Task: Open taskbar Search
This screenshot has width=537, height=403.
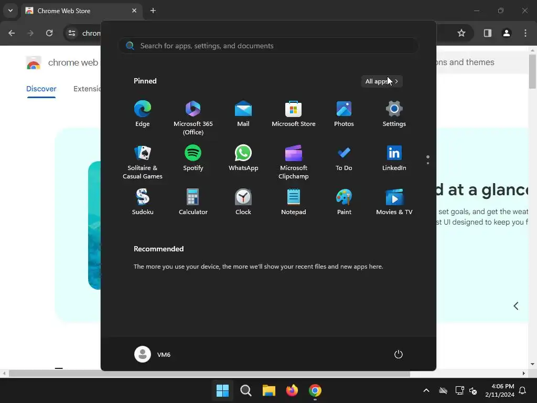Action: click(x=245, y=390)
